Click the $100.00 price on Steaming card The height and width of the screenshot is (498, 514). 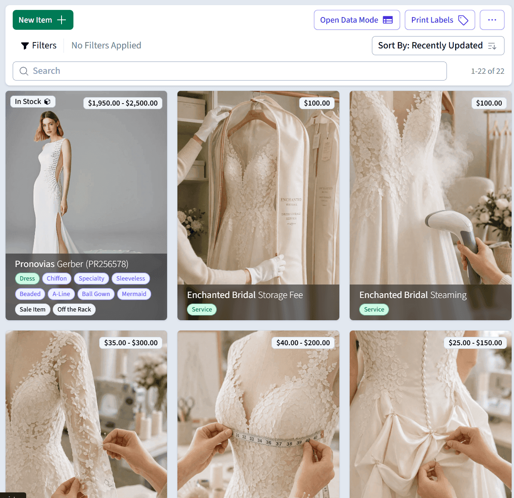point(489,103)
